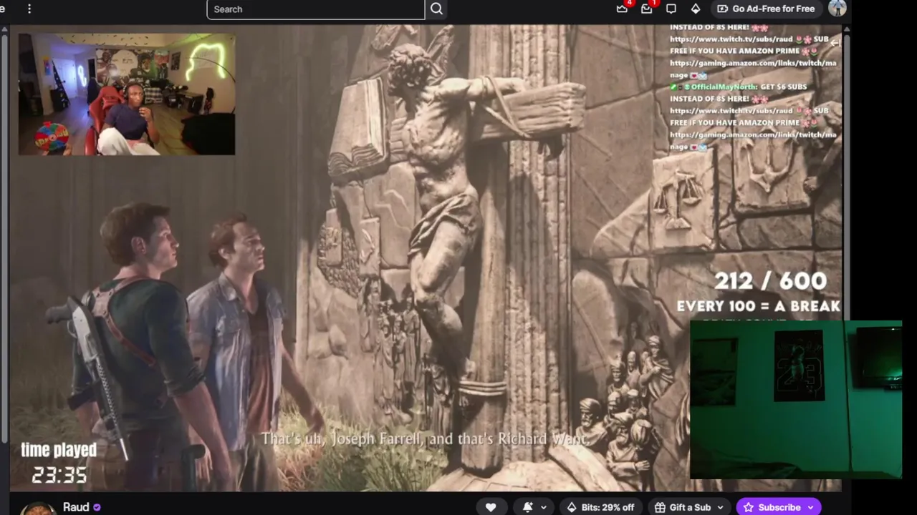The width and height of the screenshot is (917, 515).
Task: Click the '23:35' timer text
Action: tap(59, 475)
